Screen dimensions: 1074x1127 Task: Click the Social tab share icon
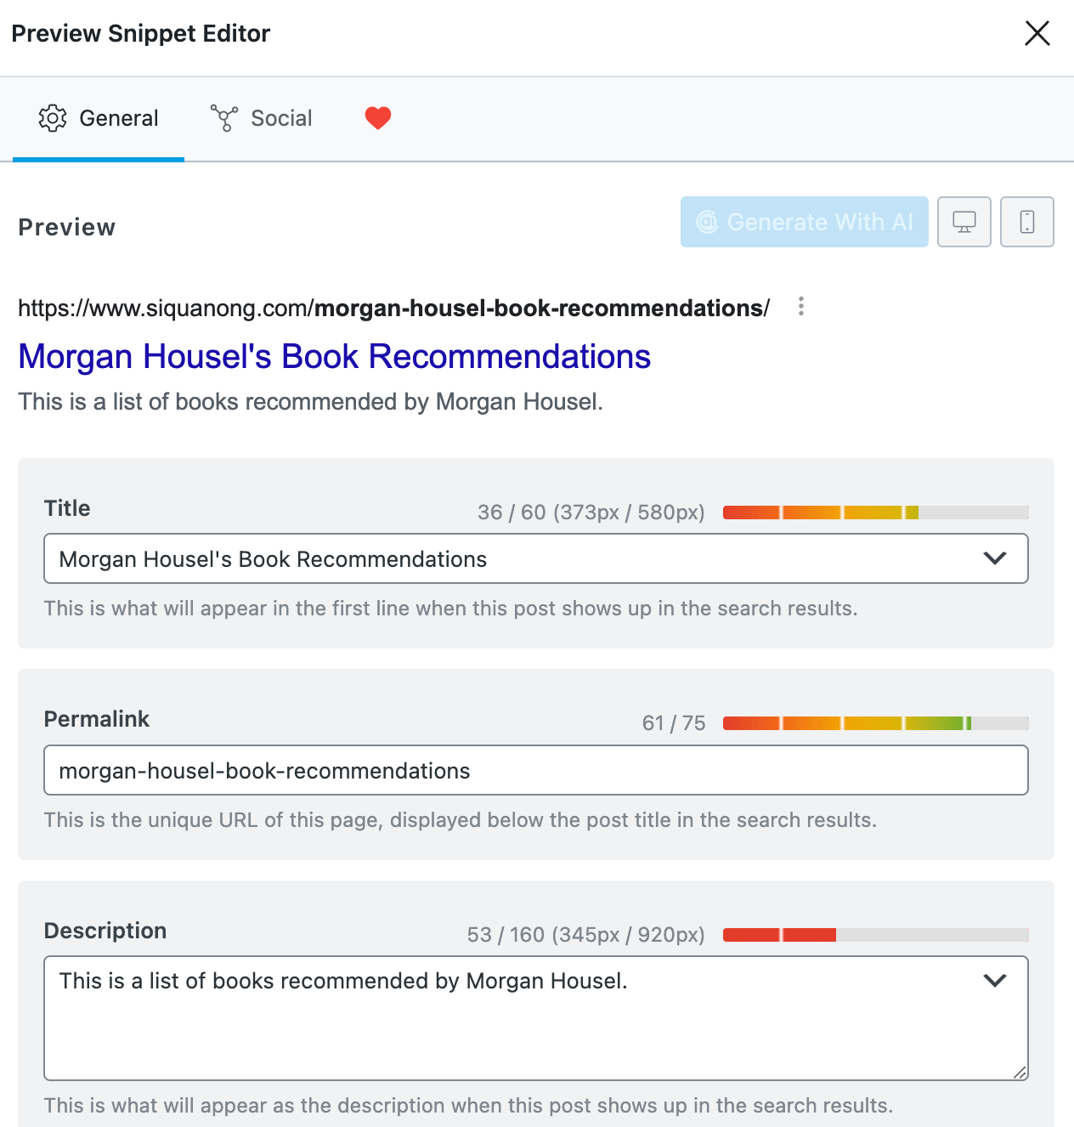click(224, 118)
